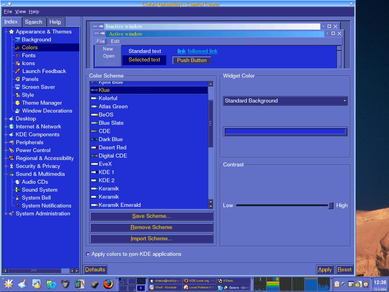Open the calculator icon in the panel
Screen dimensions: 389x292
point(80,284)
